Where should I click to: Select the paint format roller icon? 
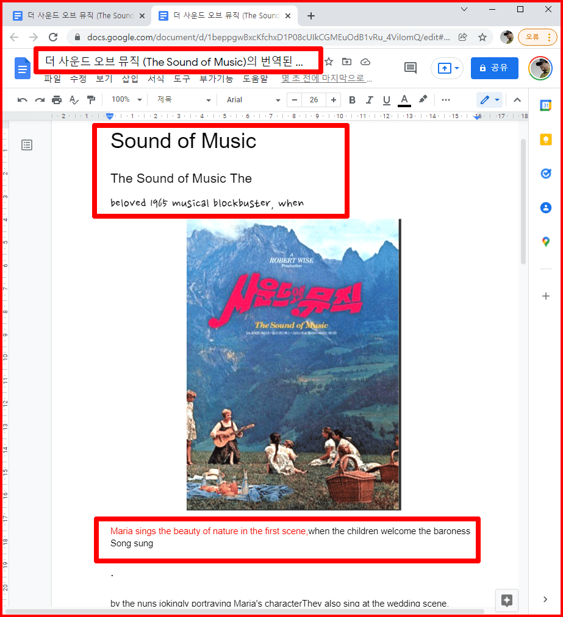click(x=91, y=100)
